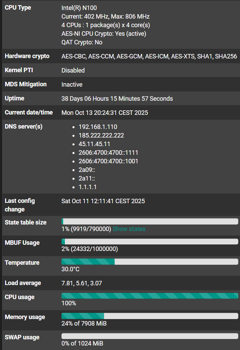Click the CPU usage progress bar
Screen dimensions: 240x350
point(149,296)
